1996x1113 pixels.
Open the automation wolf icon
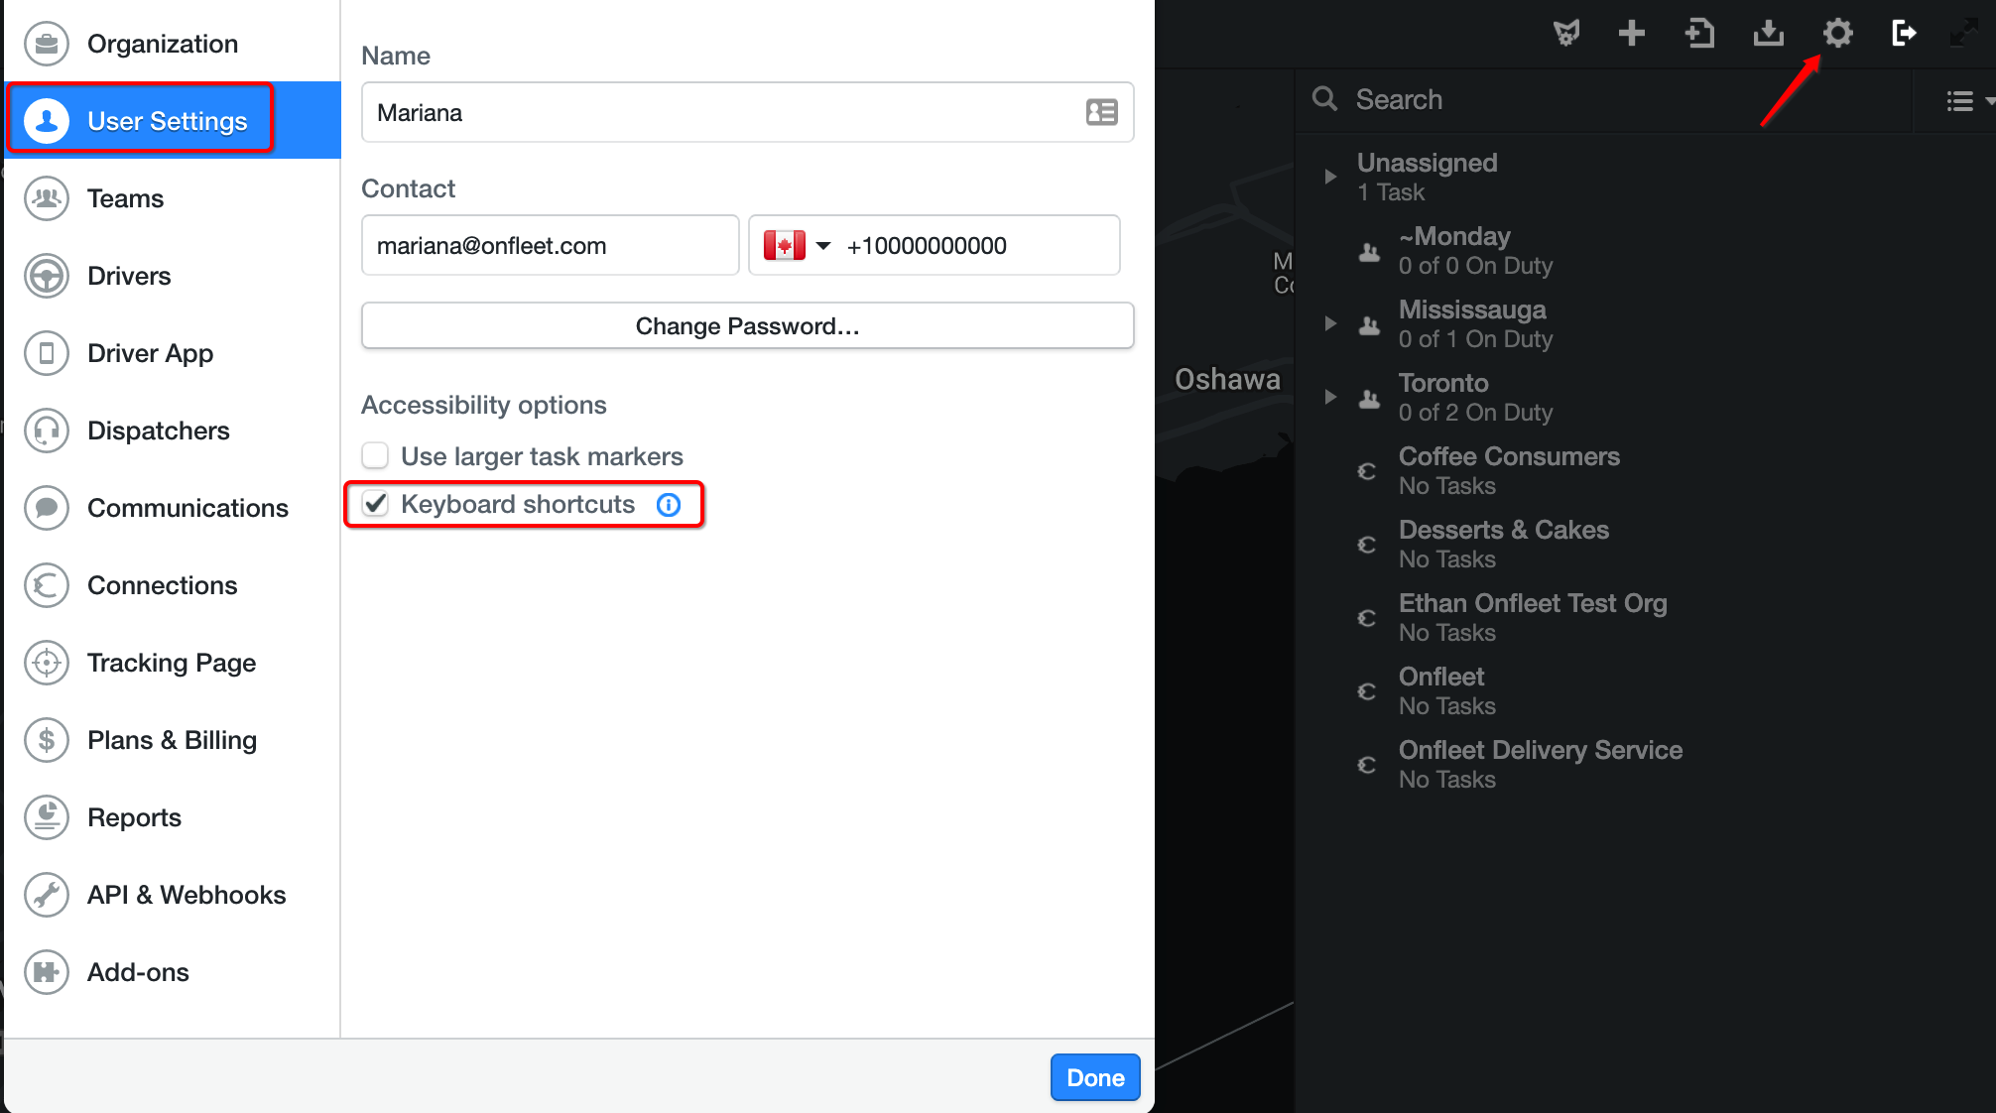[x=1566, y=33]
